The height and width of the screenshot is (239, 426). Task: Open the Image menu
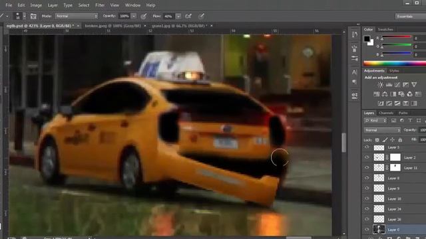coord(36,5)
